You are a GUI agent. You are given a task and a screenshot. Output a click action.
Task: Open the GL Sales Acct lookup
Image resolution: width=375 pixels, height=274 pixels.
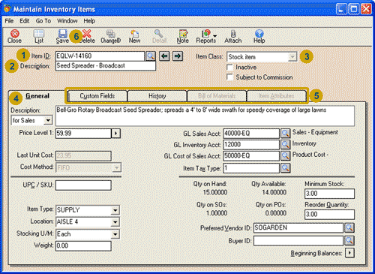[x=285, y=134]
